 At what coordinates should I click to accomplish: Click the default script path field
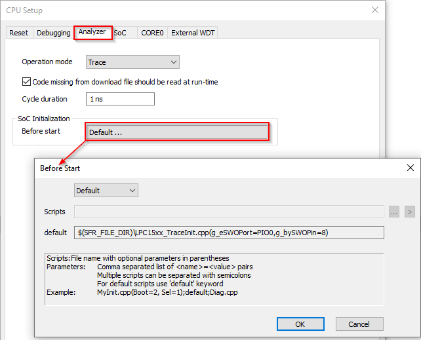click(x=228, y=233)
